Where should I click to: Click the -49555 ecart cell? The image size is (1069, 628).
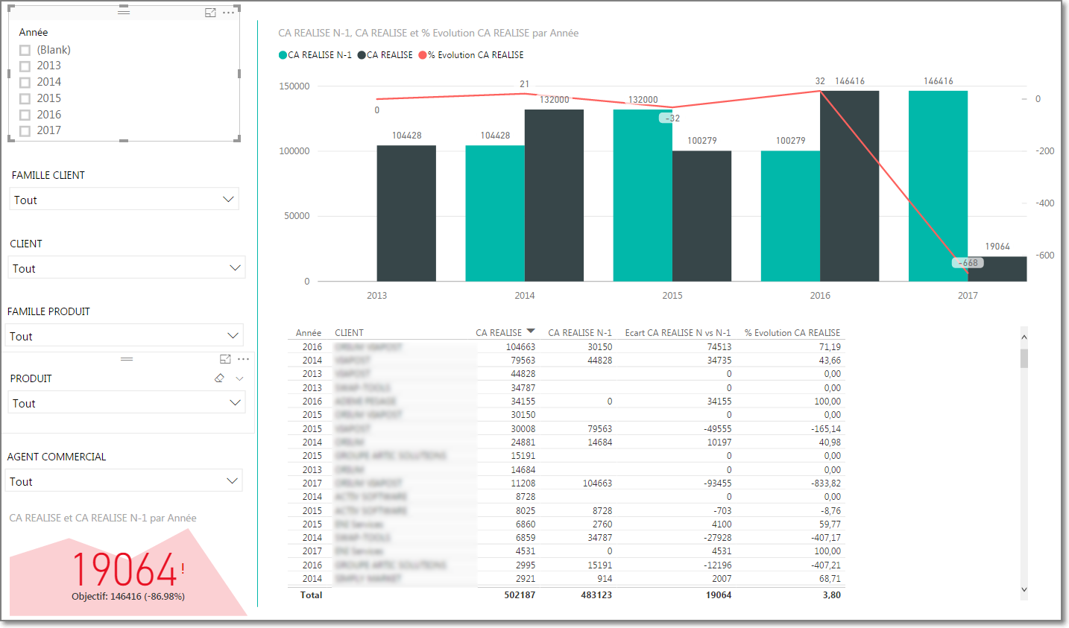(x=717, y=429)
